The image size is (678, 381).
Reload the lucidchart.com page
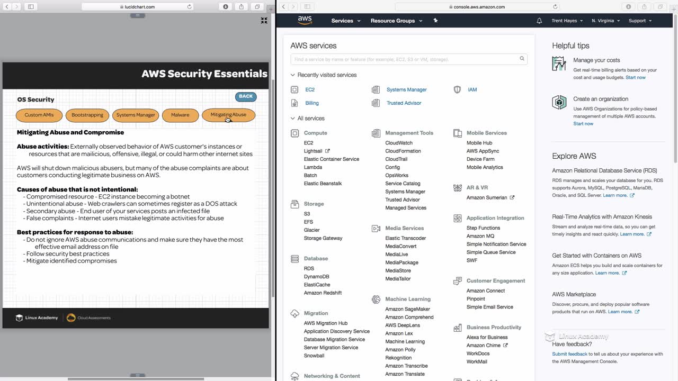point(189,7)
